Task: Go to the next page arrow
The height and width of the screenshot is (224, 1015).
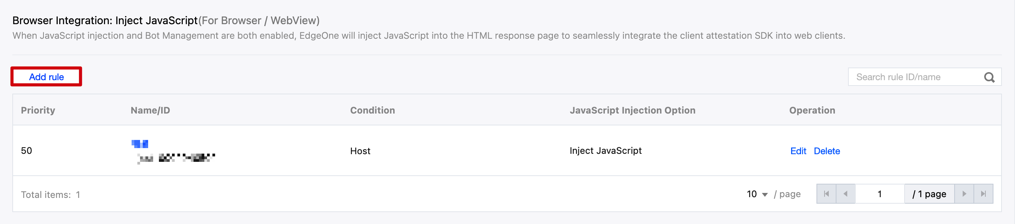Action: [964, 194]
